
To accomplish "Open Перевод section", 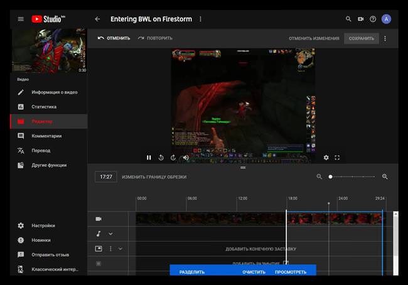I will 49,151.
